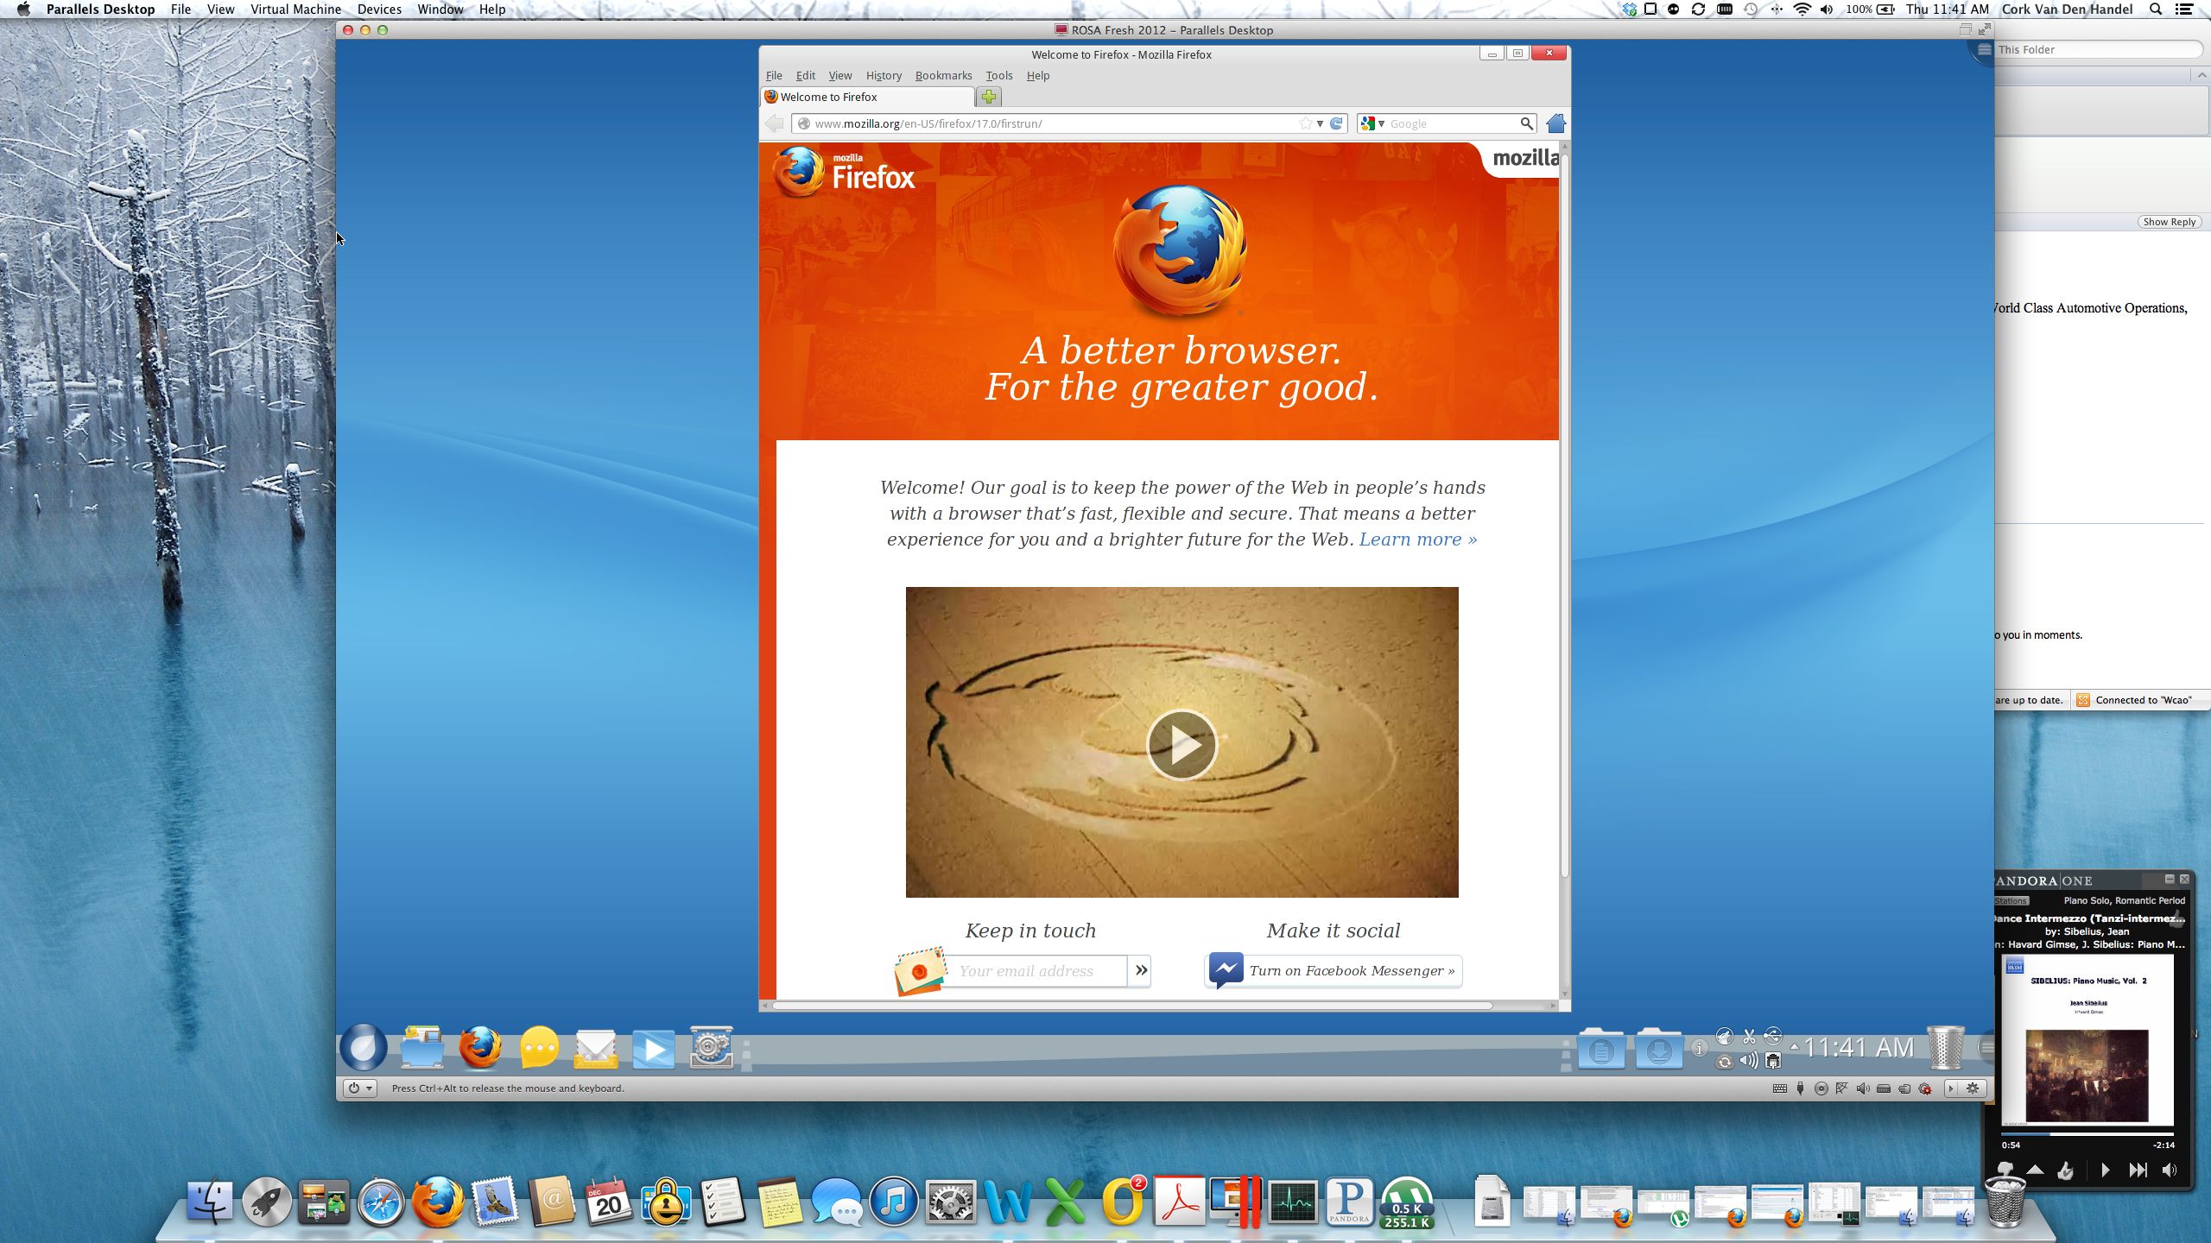Click the Pandora song progress bar
Screen dimensions: 2211x1243
pos(2087,1134)
